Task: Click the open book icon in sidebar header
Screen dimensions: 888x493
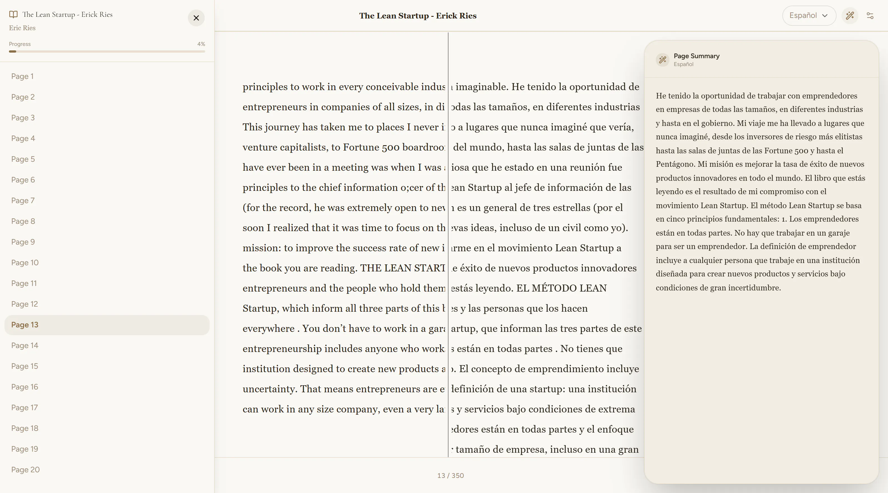Action: [x=13, y=15]
